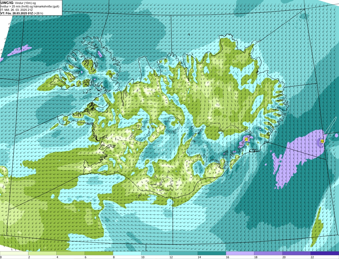Click the legend scale label "22"
Viewport: 339px width, 259px height.
(x=312, y=257)
